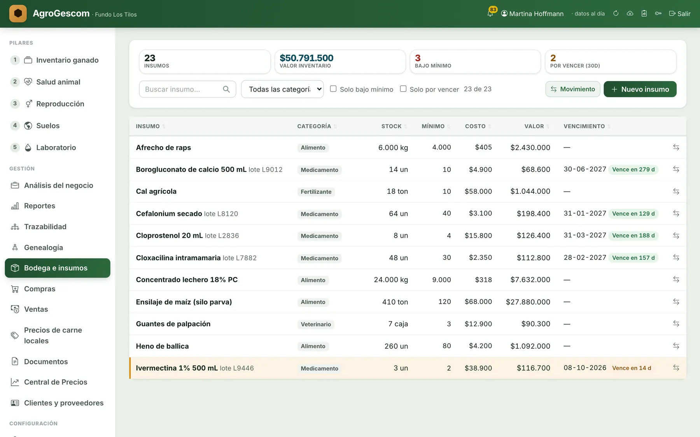Screen dimensions: 700x437
Task: Click the Concentrado lechero 18% PC row name
Action: [187, 280]
